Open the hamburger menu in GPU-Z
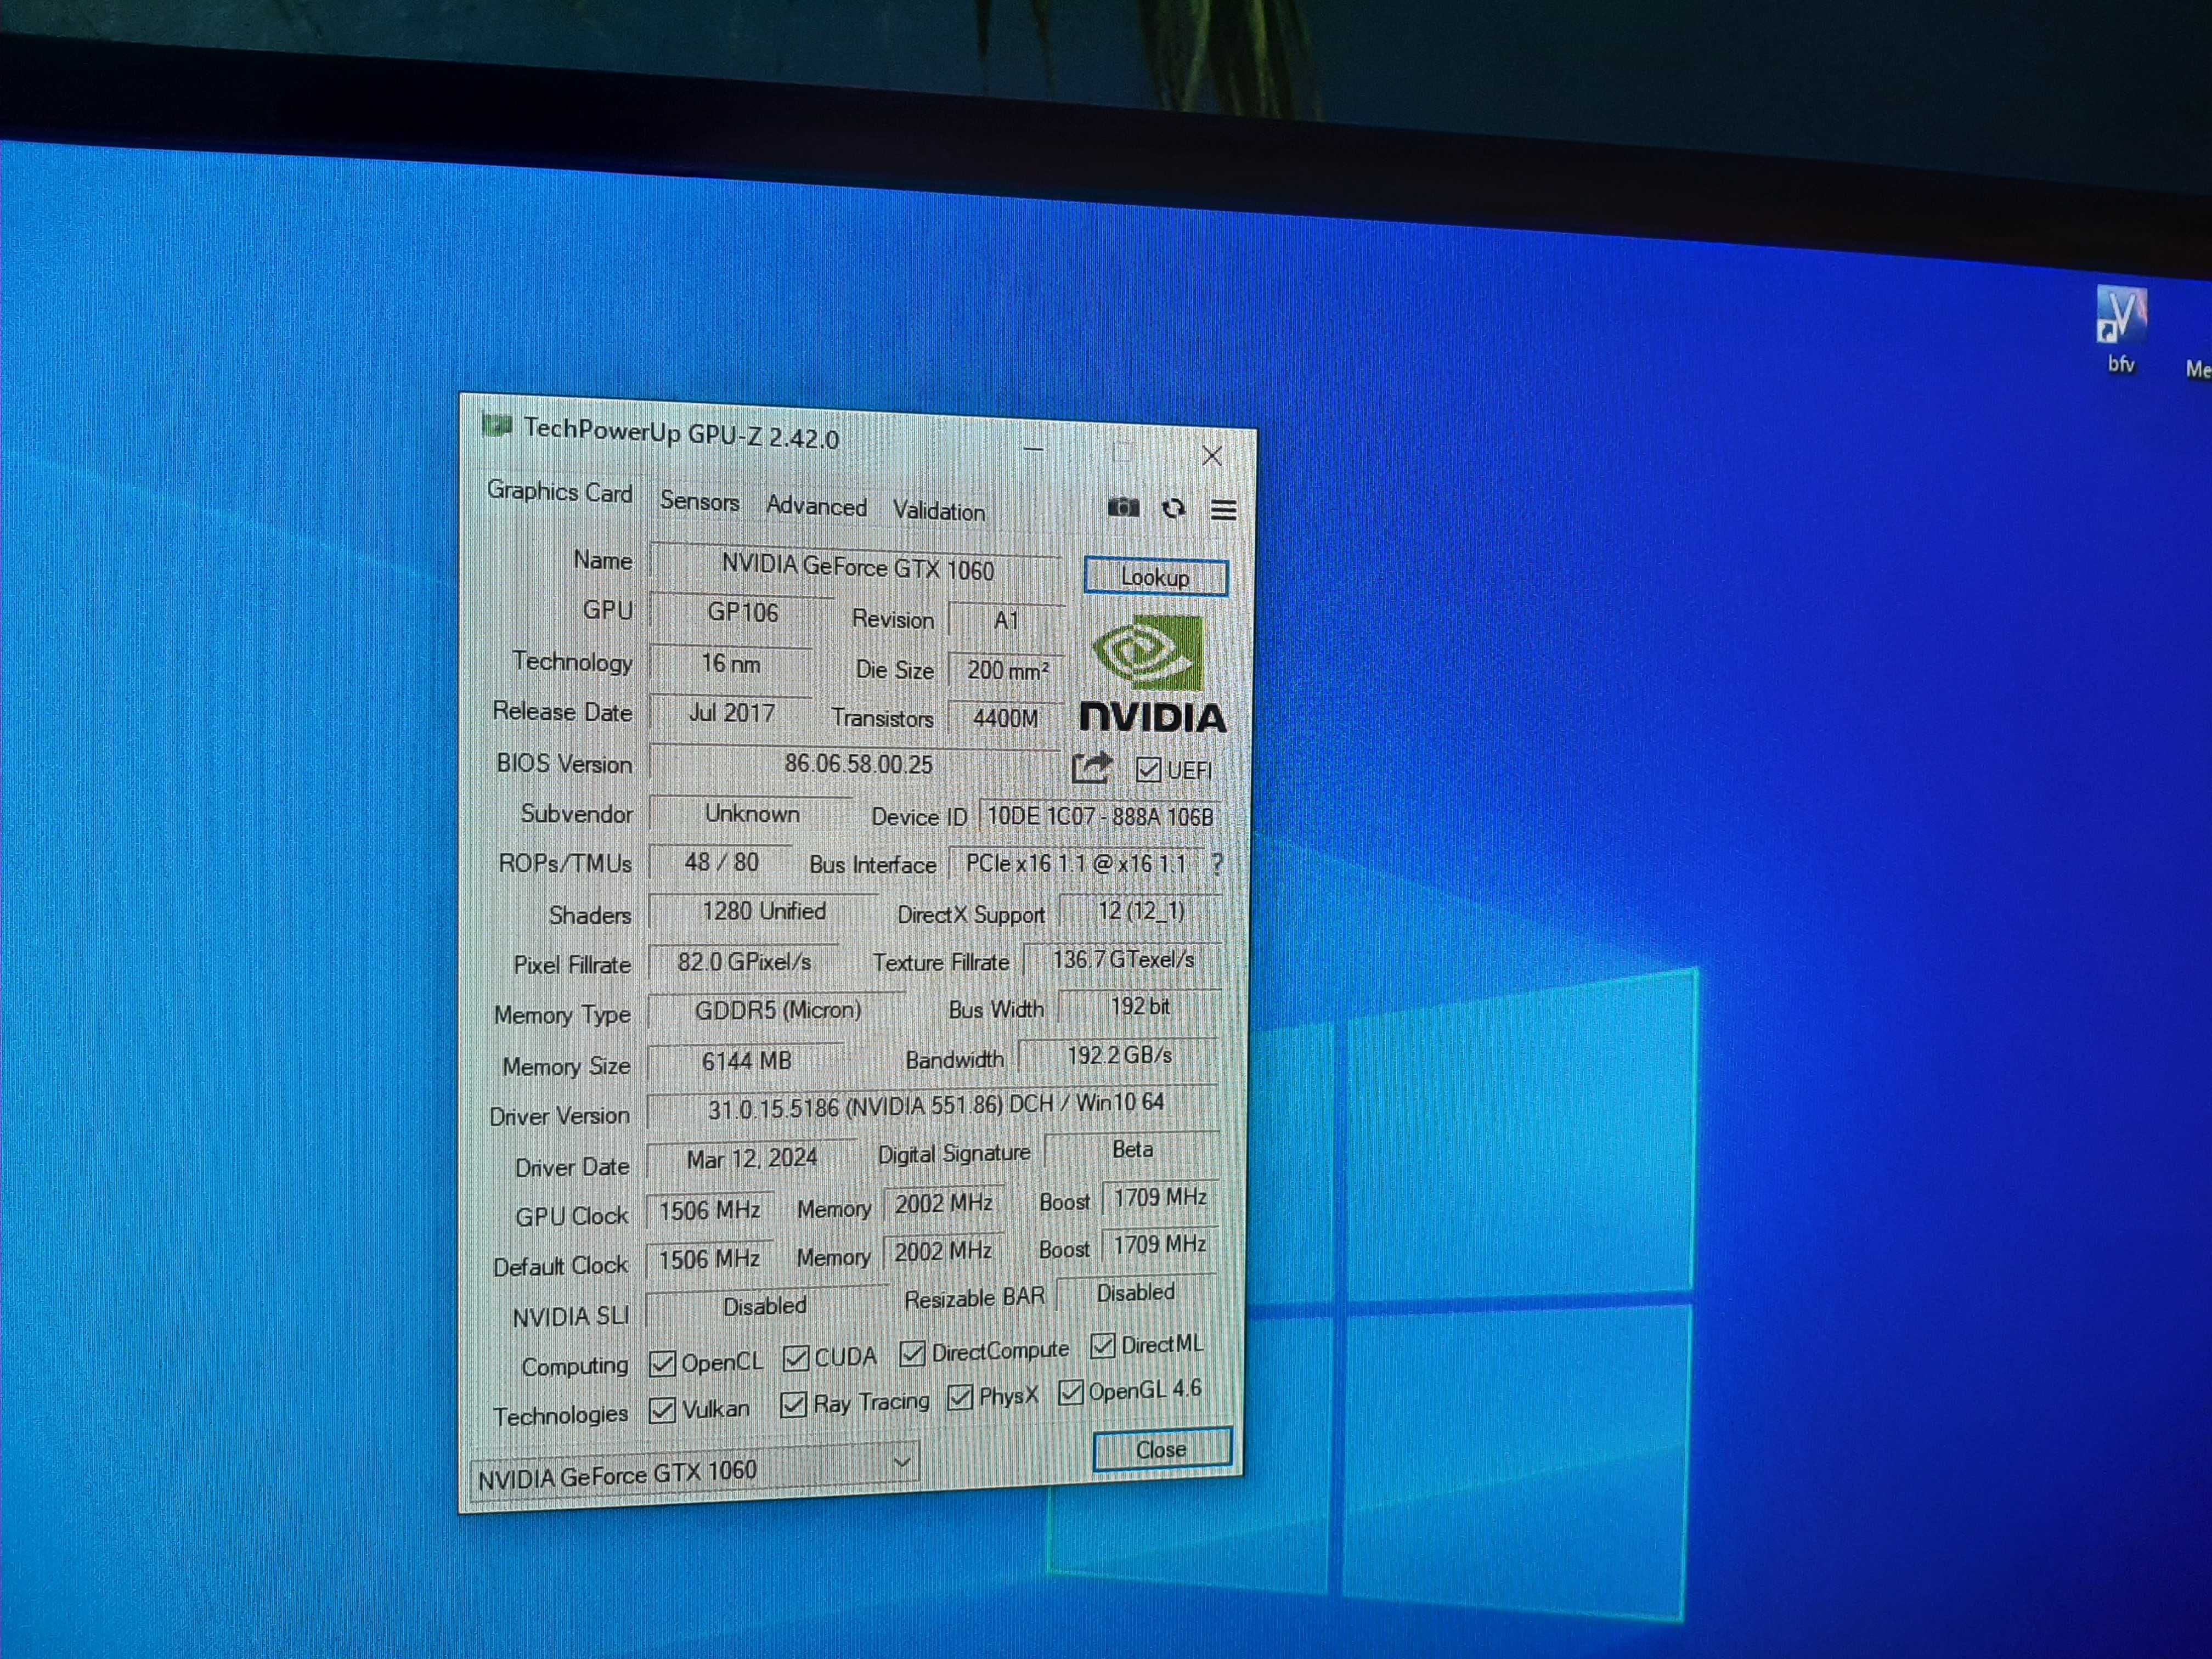The image size is (2212, 1659). point(1223,510)
